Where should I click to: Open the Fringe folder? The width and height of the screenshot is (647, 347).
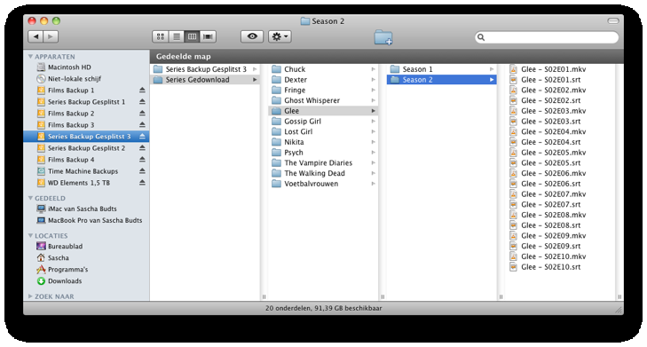pyautogui.click(x=323, y=90)
